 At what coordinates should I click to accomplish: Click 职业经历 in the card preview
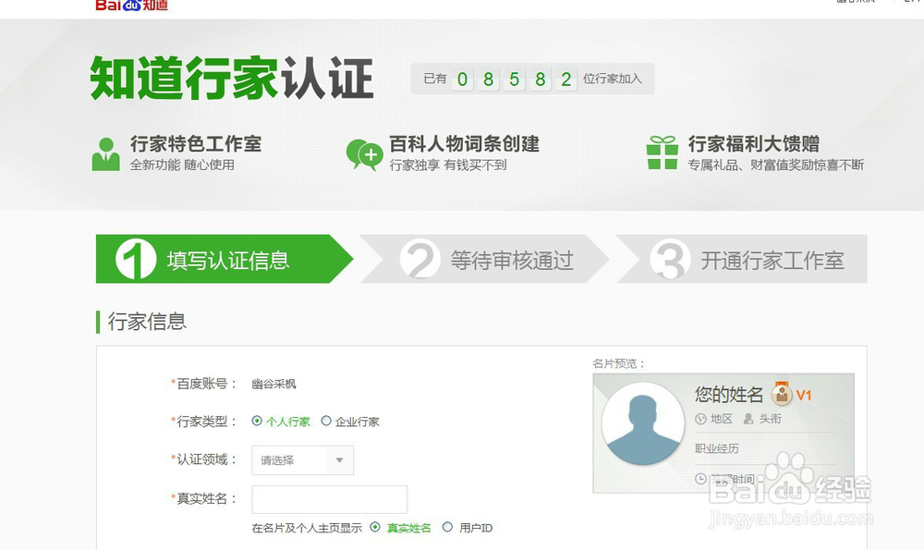[x=717, y=448]
